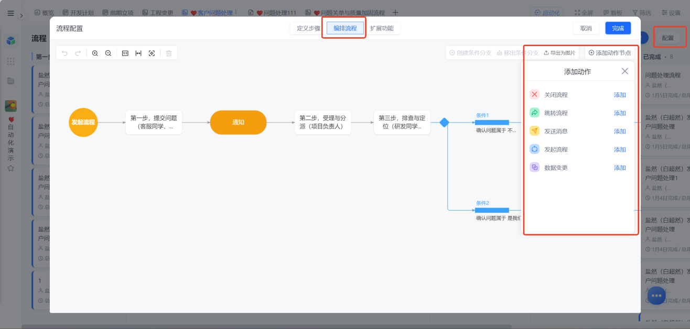Screen dimensions: 690x329
Task: Click the folder icon in left sidebar
Action: tap(10, 81)
